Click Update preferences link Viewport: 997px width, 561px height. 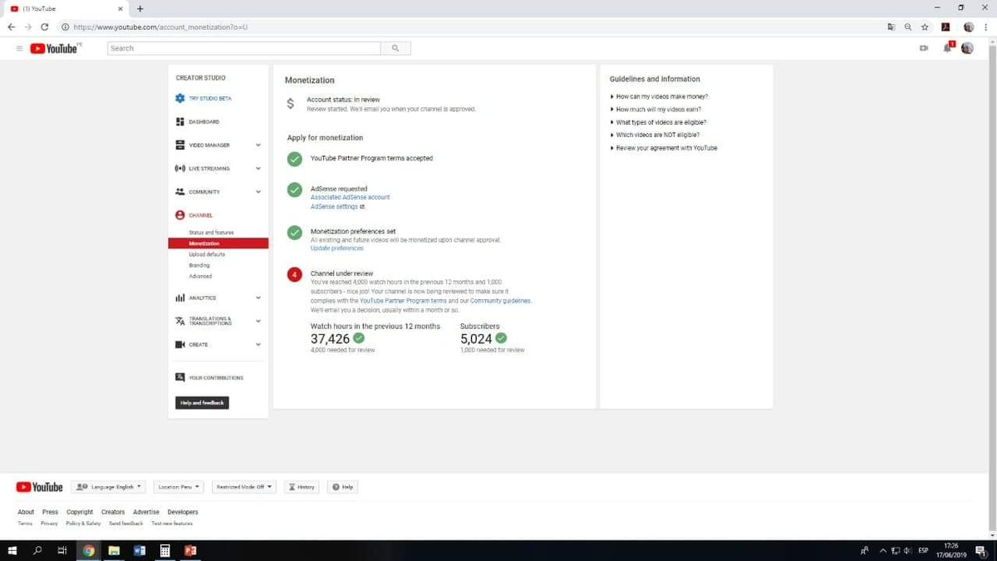[x=336, y=248]
